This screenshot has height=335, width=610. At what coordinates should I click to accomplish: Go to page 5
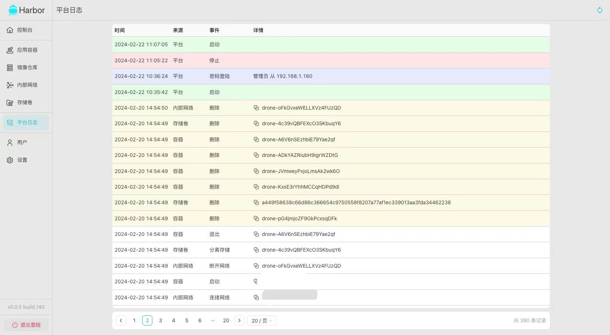point(187,320)
